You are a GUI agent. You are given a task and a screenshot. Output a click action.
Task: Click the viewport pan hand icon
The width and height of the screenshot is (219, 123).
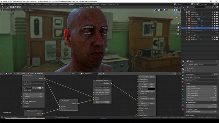tap(178, 27)
